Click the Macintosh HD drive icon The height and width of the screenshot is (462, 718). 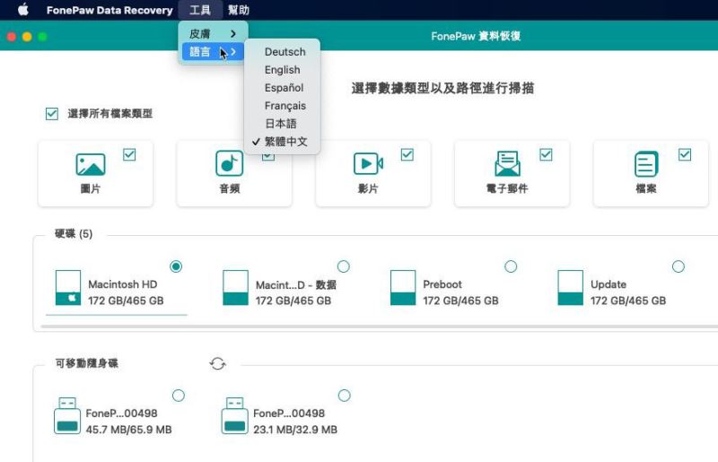(x=68, y=288)
